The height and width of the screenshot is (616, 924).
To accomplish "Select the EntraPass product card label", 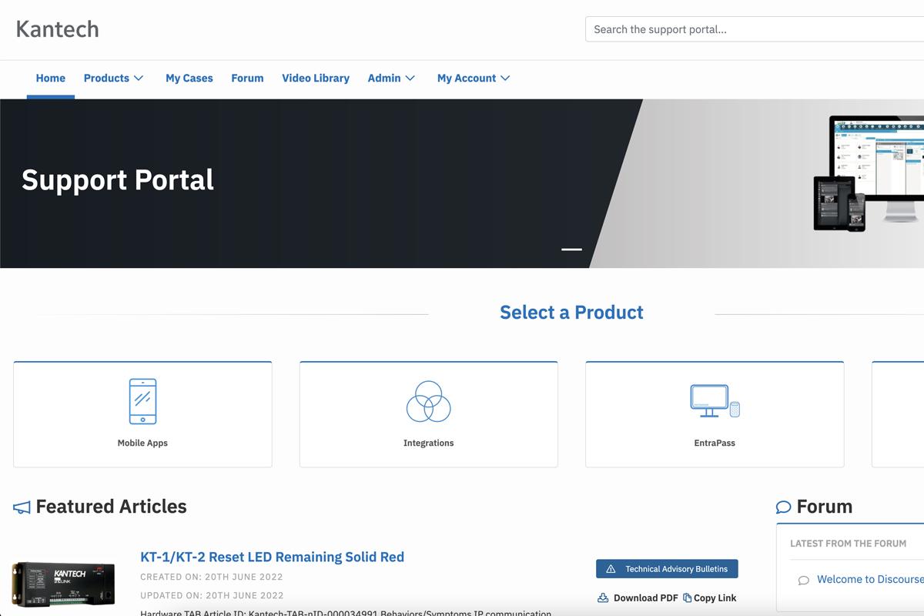I will pos(715,443).
